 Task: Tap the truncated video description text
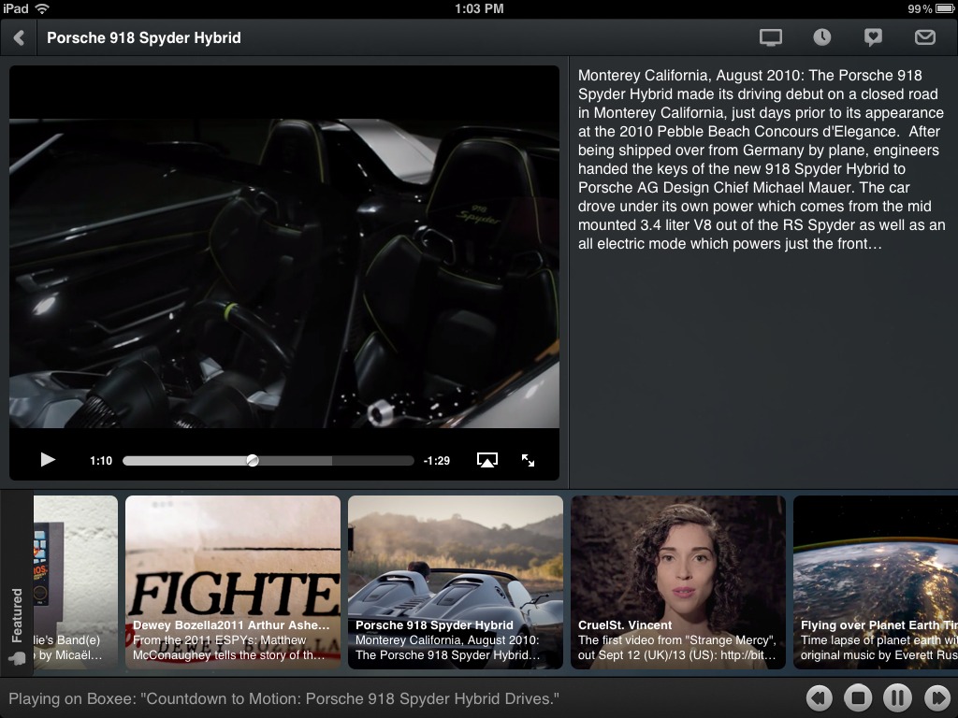click(x=762, y=160)
